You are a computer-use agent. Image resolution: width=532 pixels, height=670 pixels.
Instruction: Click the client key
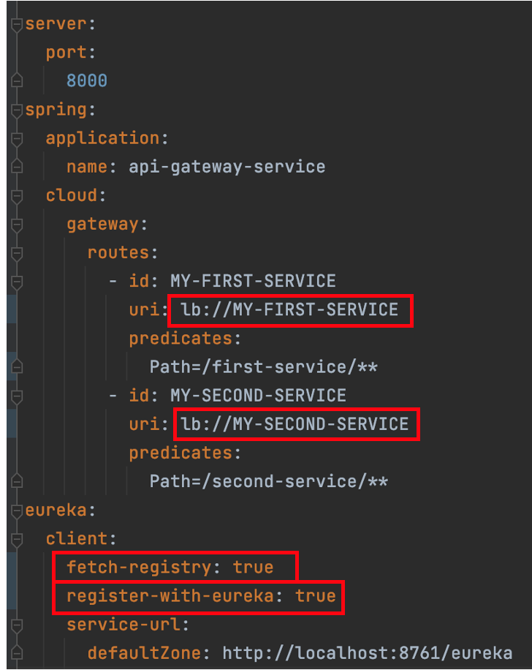77,539
